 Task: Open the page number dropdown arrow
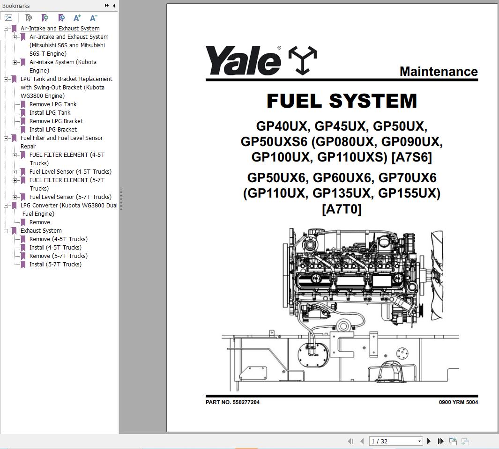[419, 441]
